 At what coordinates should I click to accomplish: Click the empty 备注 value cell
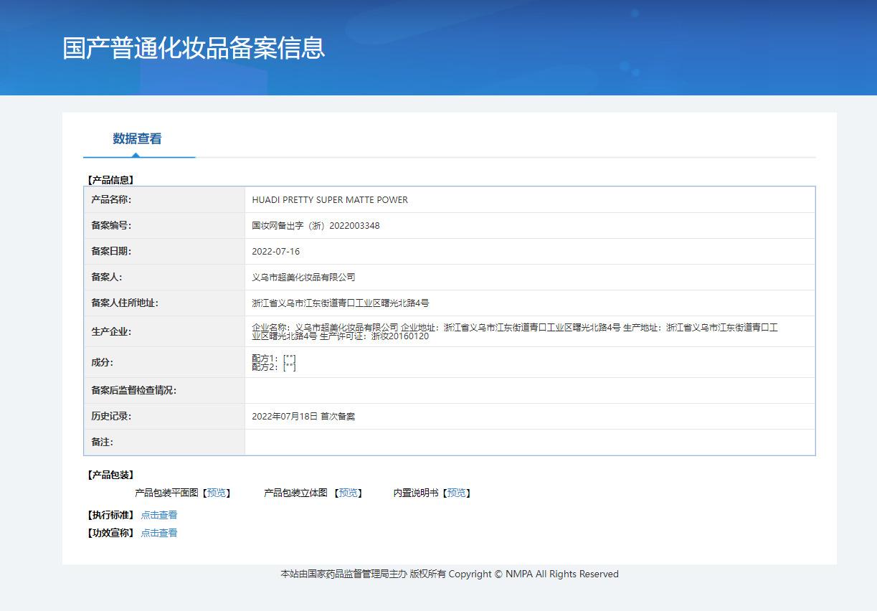click(x=529, y=442)
